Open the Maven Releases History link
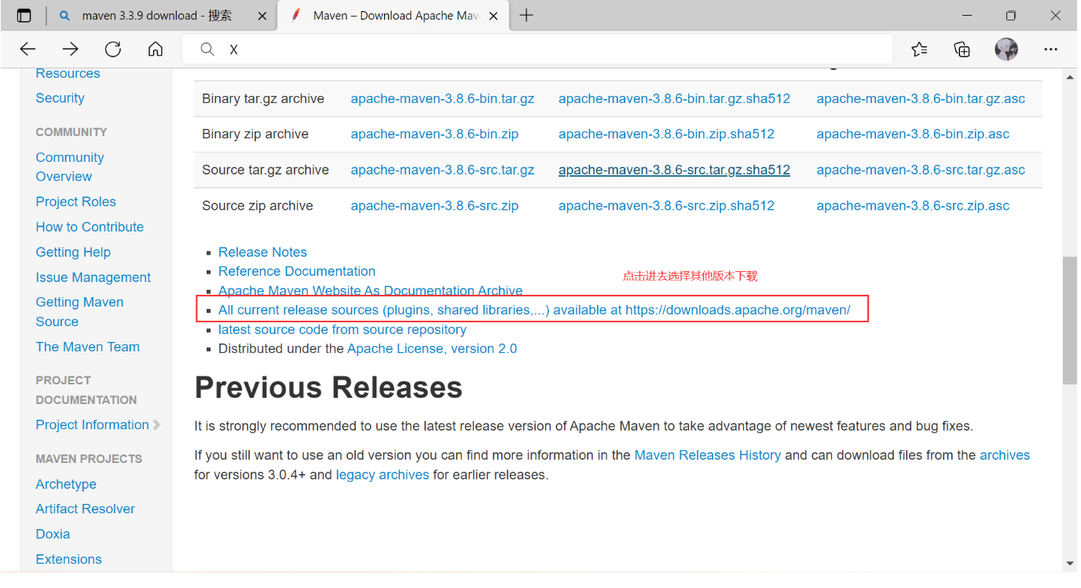The width and height of the screenshot is (1081, 588). 707,455
